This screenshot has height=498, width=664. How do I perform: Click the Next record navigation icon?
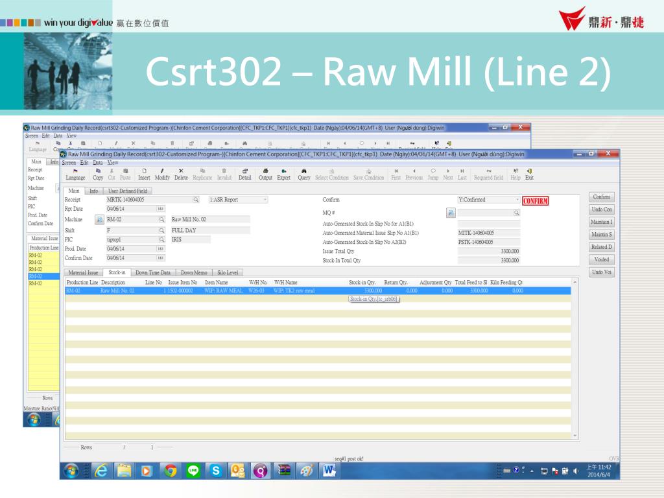pos(448,171)
